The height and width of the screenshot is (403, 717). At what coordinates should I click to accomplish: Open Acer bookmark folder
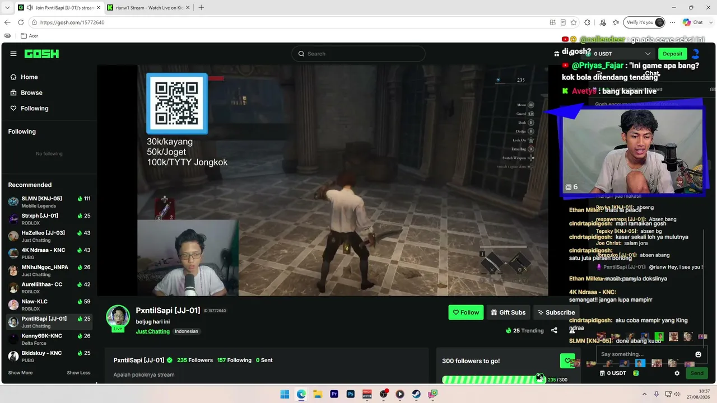(x=29, y=36)
